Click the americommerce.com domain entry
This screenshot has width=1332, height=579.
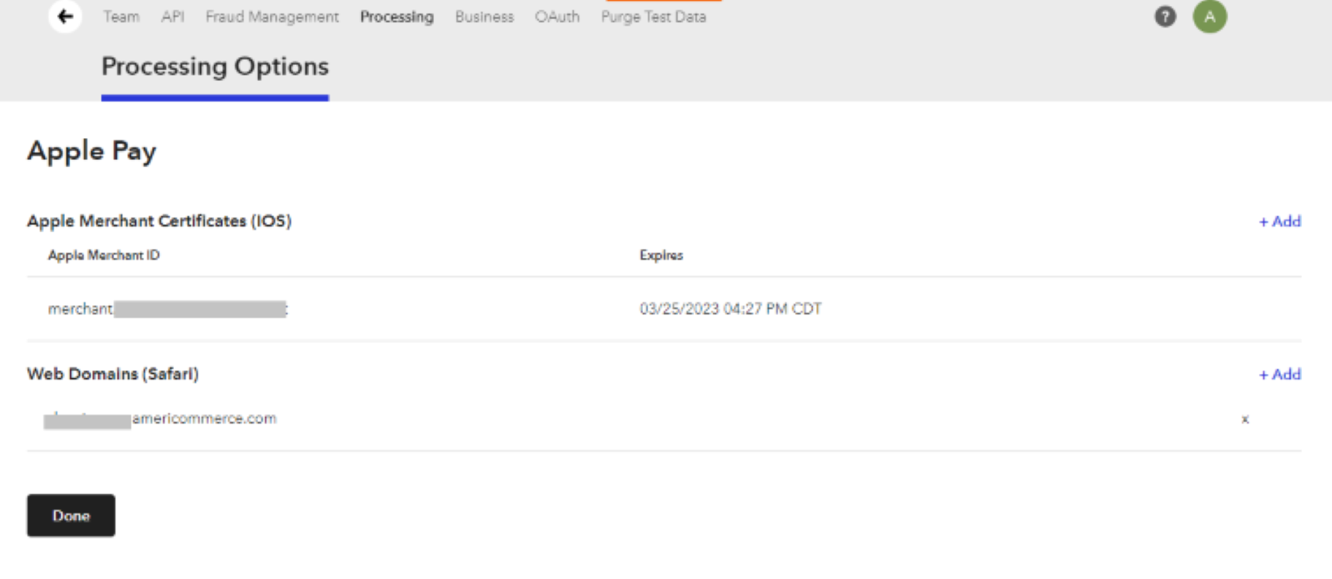tap(203, 418)
